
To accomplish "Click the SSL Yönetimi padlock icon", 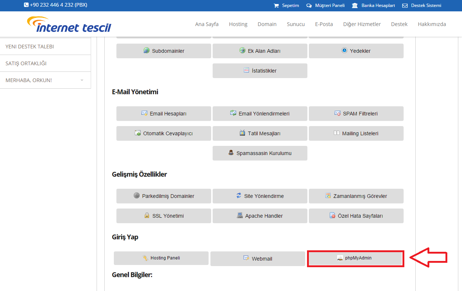I will tap(147, 216).
